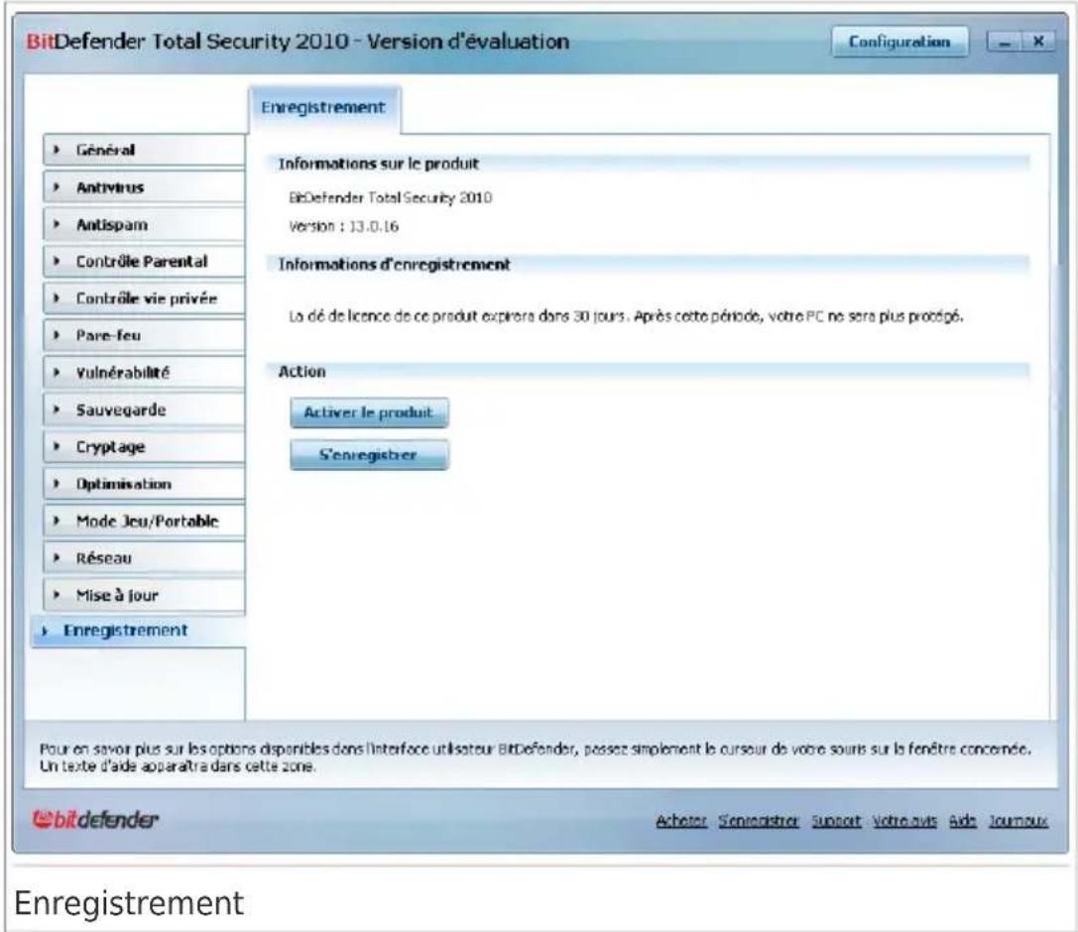
Task: Expand the Général section arrow
Action: (x=57, y=150)
